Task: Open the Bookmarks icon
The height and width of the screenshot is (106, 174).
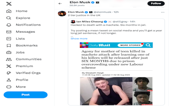Action: (9, 46)
